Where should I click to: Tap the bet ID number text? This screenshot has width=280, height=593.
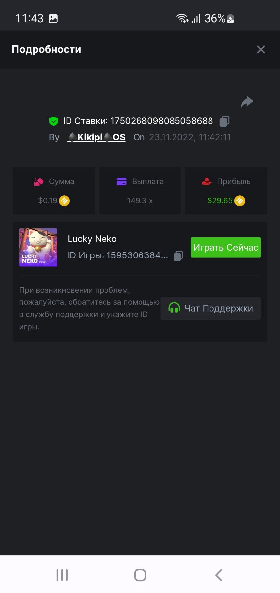click(x=162, y=121)
